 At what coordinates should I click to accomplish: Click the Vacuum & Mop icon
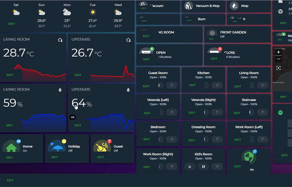[189, 6]
